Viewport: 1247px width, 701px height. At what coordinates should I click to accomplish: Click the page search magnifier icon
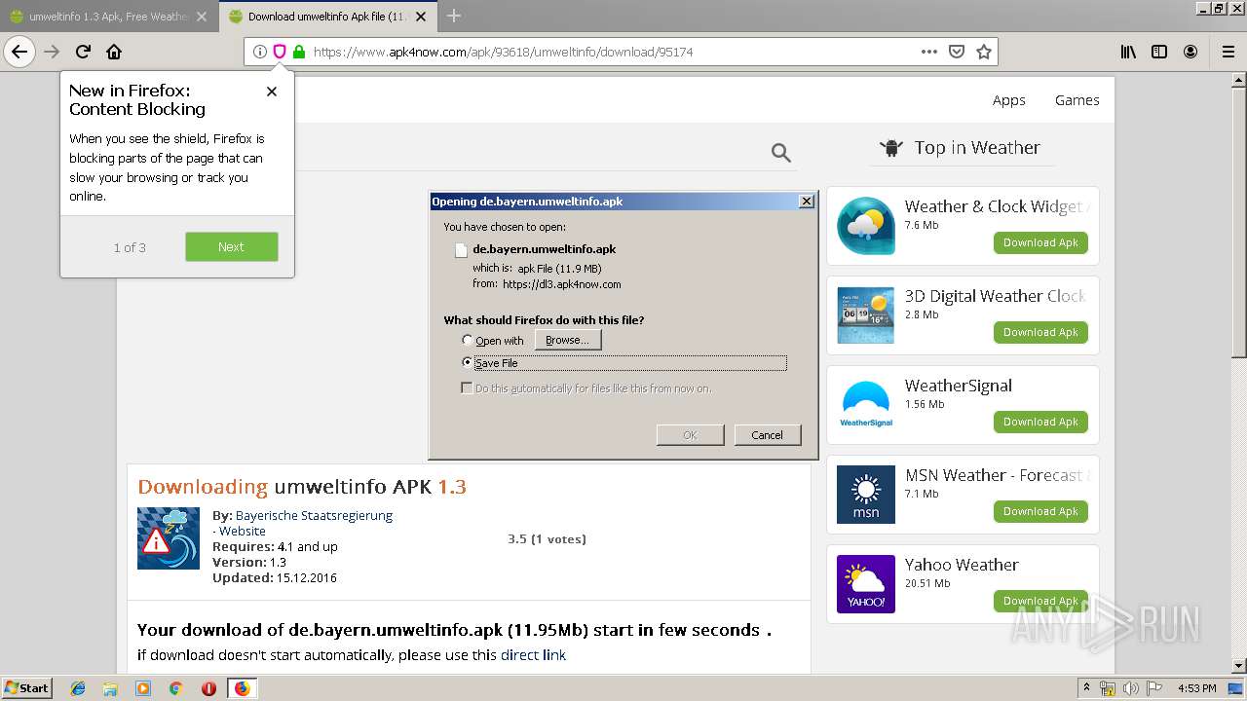(780, 152)
